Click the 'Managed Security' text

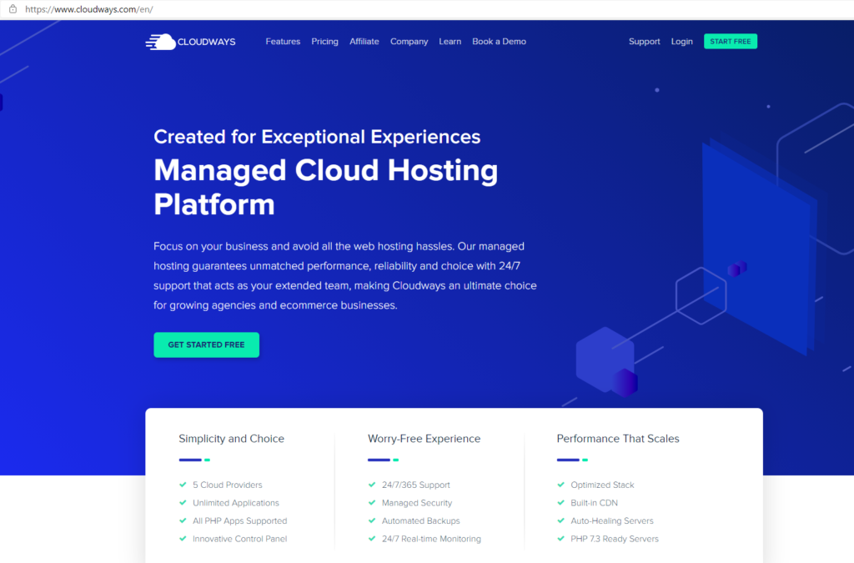(417, 503)
